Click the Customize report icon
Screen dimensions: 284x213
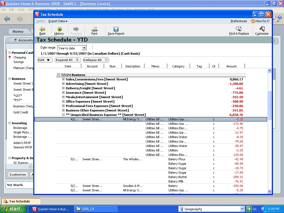click(262, 29)
